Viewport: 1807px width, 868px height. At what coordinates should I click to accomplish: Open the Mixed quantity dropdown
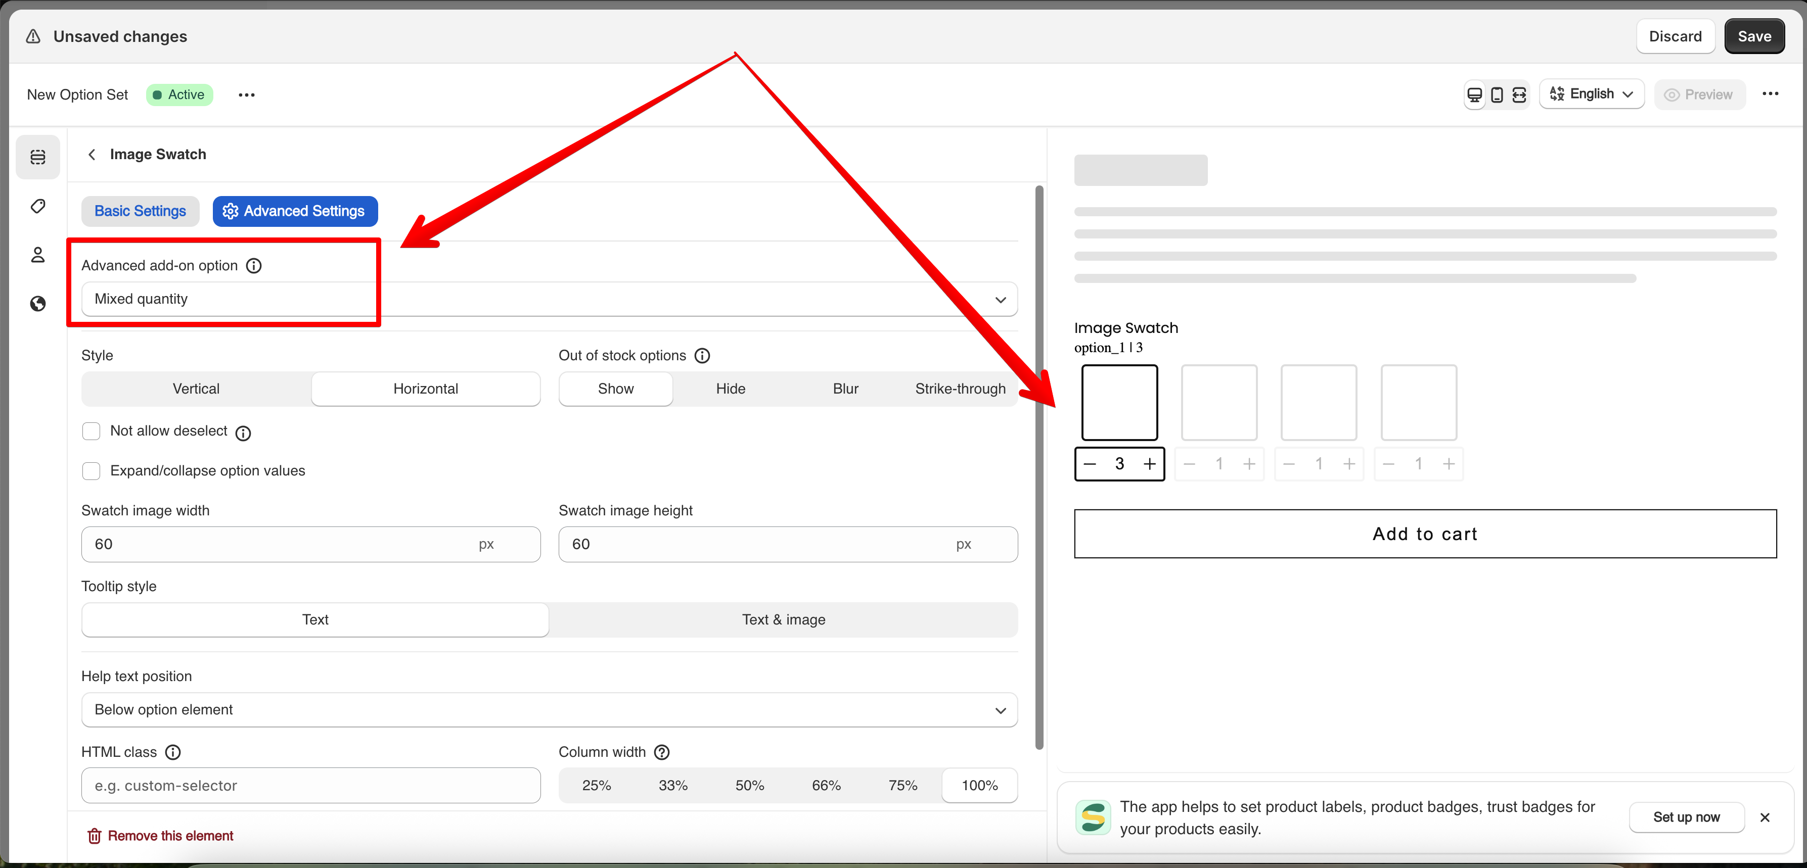coord(549,300)
